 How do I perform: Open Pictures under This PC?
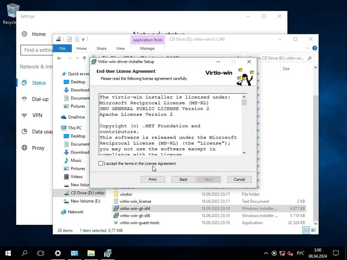(x=75, y=169)
